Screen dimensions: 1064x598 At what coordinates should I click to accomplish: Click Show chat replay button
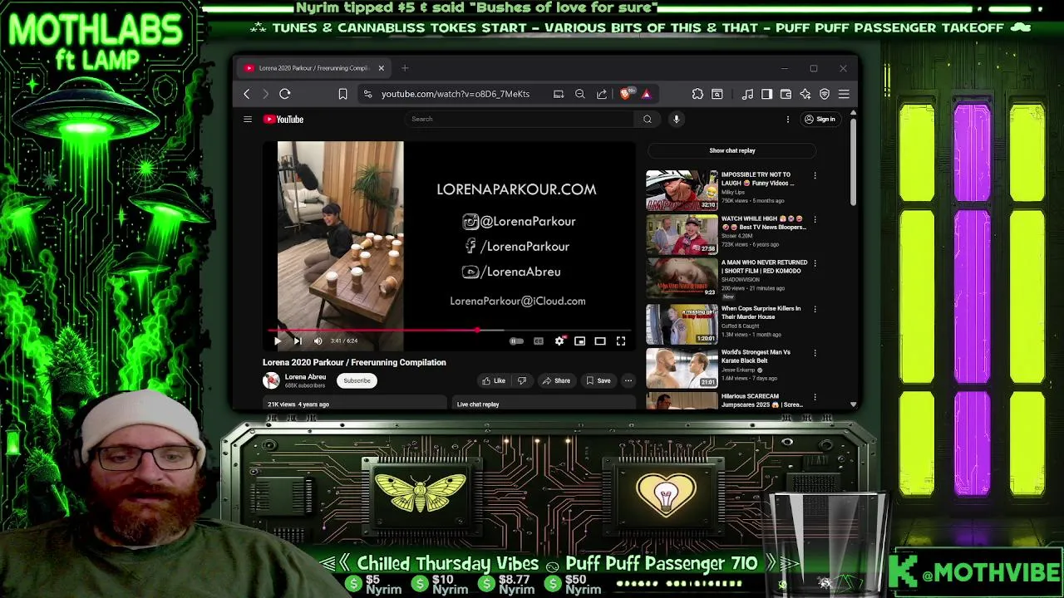click(x=732, y=150)
